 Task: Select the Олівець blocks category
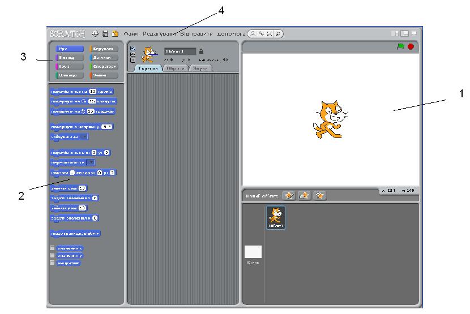tap(69, 75)
